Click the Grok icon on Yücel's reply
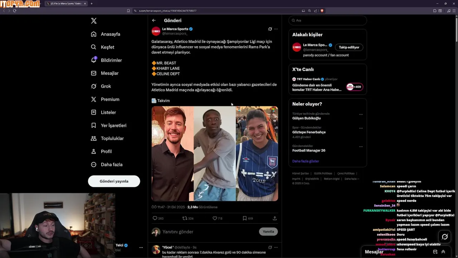The image size is (458, 258). [x=270, y=247]
